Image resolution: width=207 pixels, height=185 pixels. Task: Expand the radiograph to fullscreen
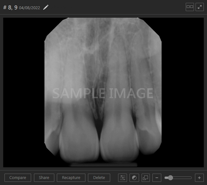pos(200,7)
